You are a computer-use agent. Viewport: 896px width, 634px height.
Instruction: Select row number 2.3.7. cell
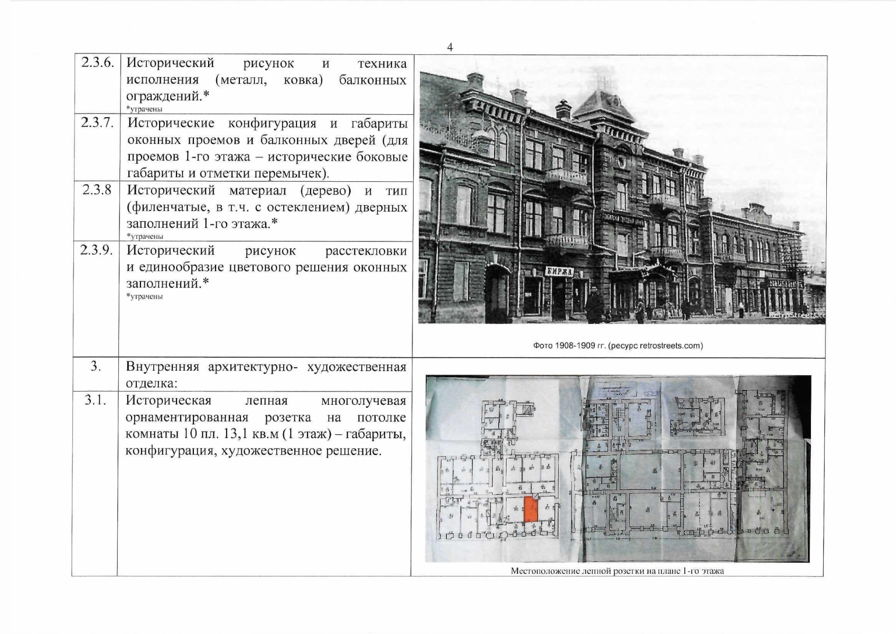pyautogui.click(x=97, y=124)
